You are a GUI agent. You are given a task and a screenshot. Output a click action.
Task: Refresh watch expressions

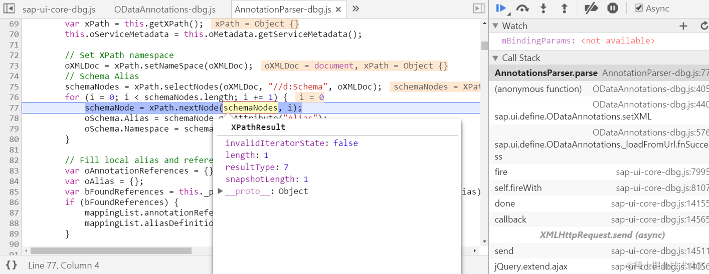click(x=704, y=26)
